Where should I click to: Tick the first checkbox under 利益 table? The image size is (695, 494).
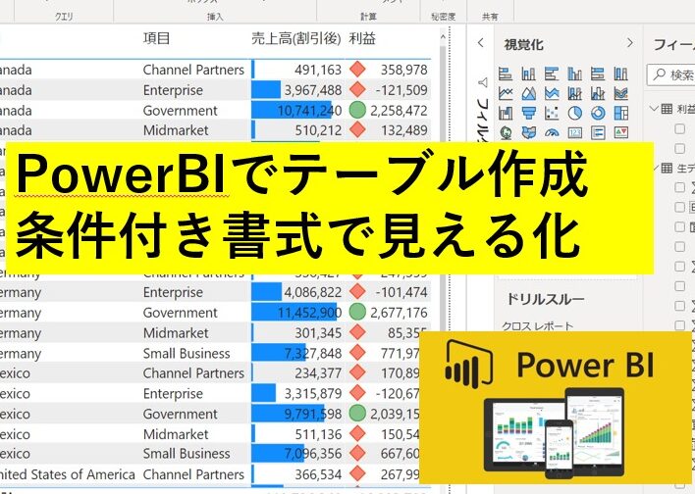679,129
